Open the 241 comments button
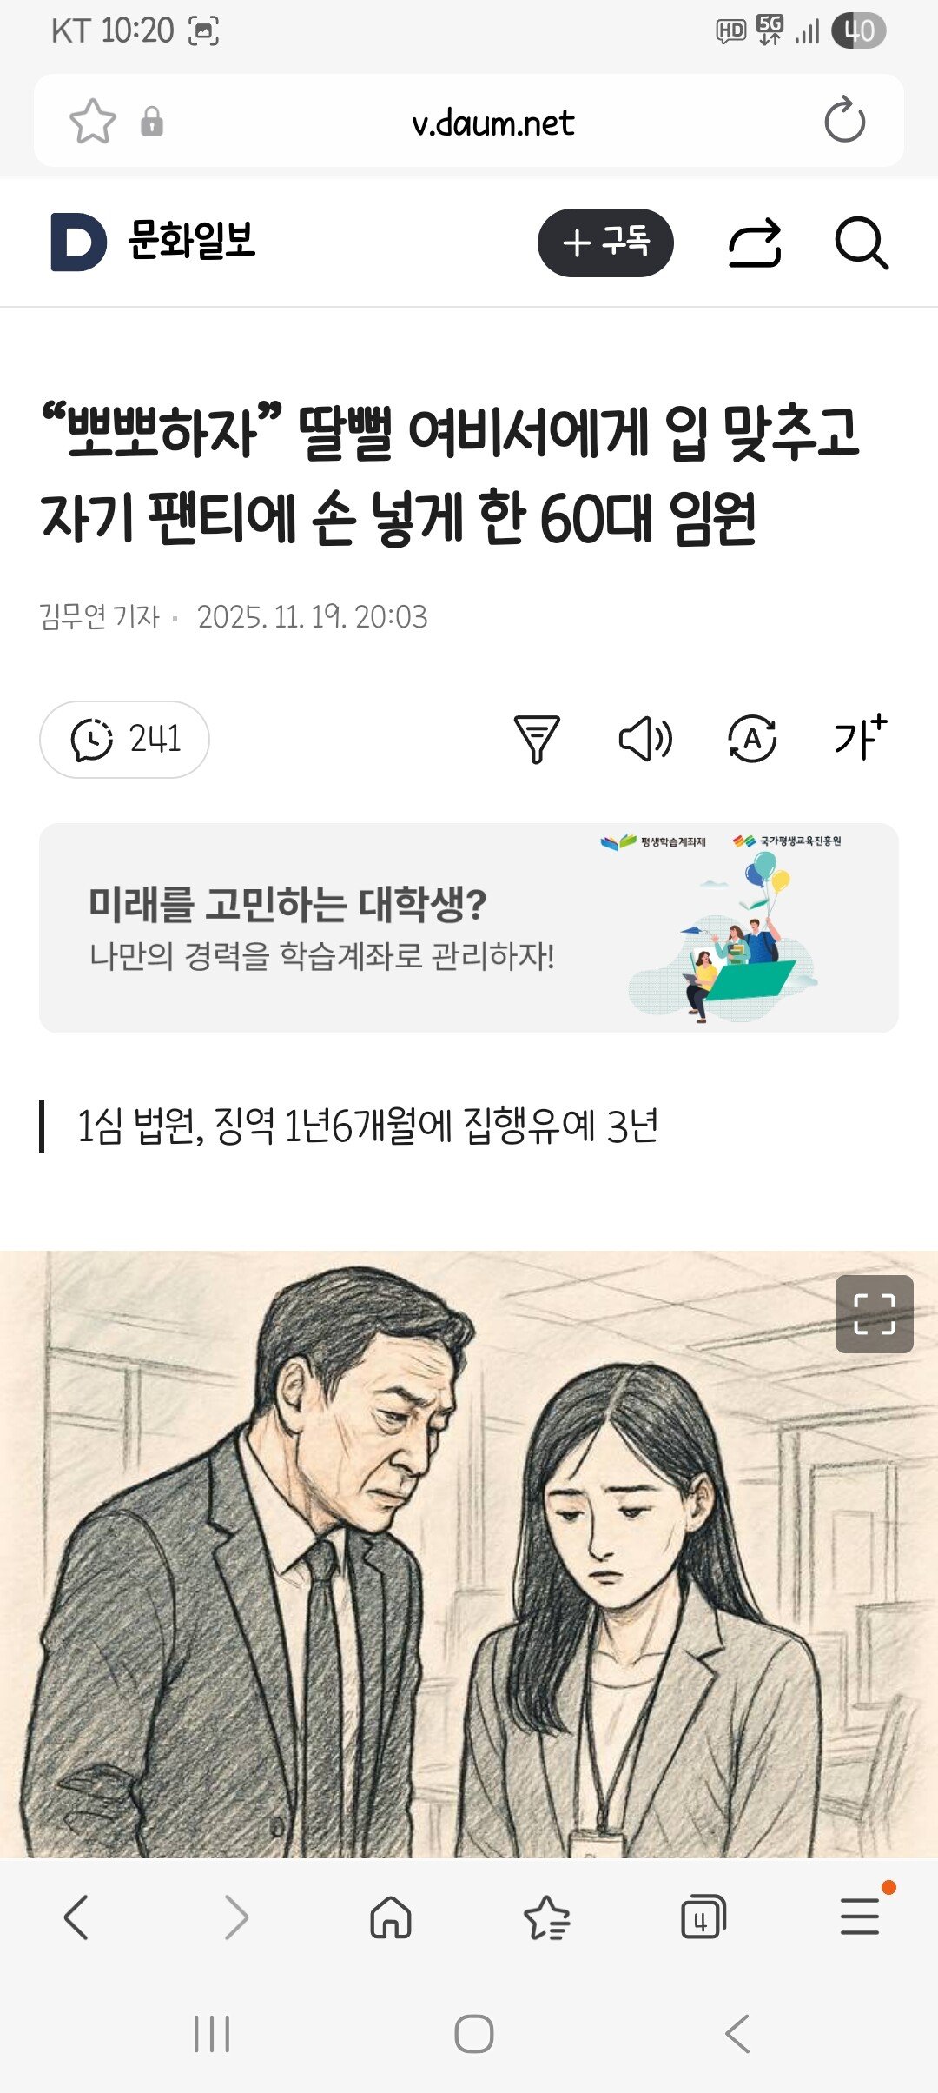Viewport: 938px width, 2093px height. (124, 740)
